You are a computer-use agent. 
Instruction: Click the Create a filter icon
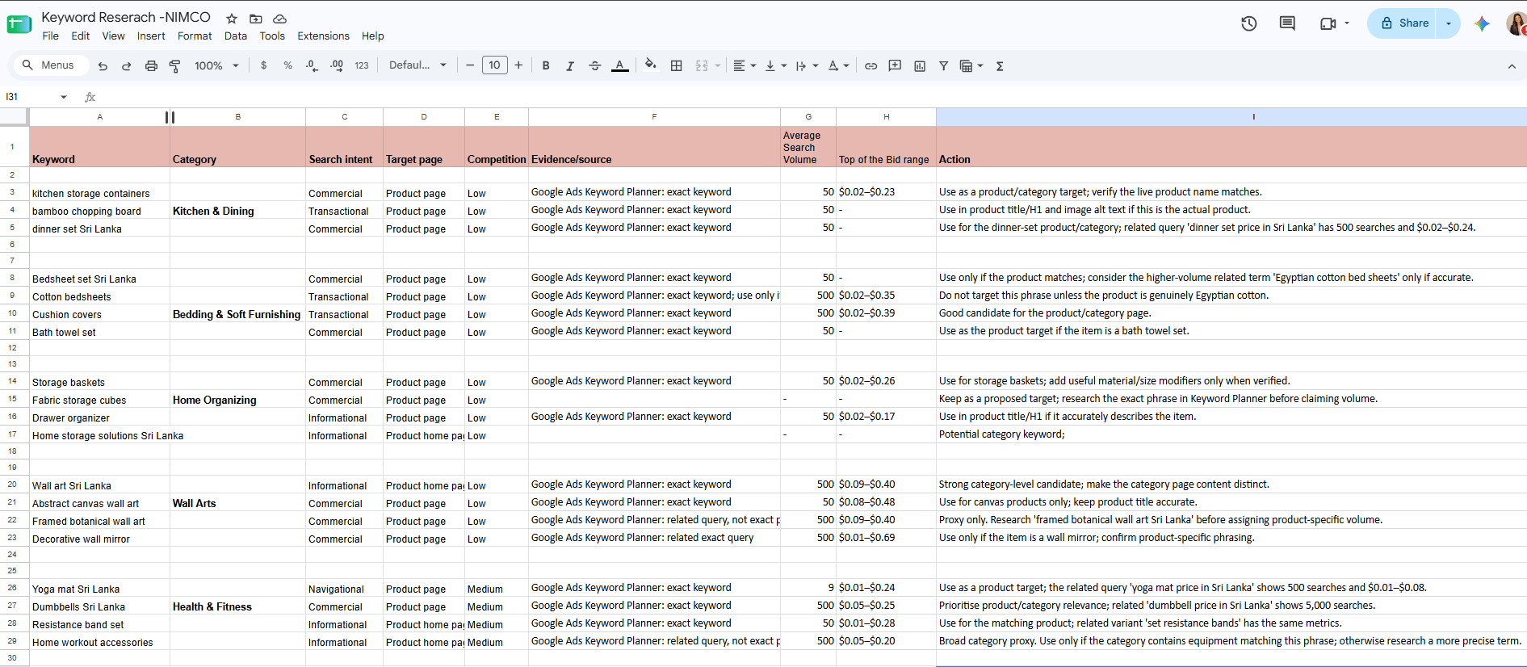pyautogui.click(x=943, y=66)
